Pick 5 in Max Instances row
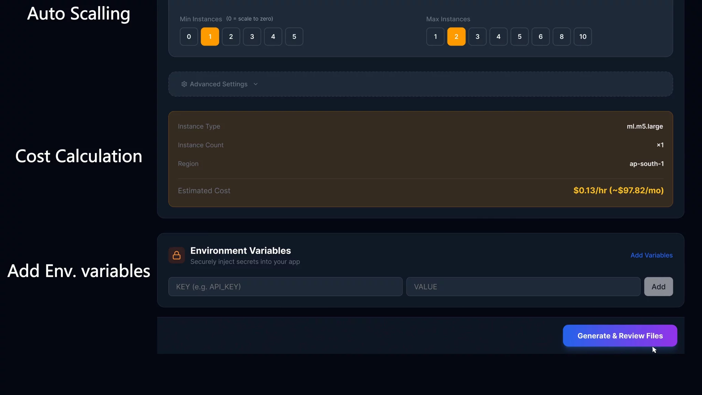The width and height of the screenshot is (702, 395). tap(520, 36)
